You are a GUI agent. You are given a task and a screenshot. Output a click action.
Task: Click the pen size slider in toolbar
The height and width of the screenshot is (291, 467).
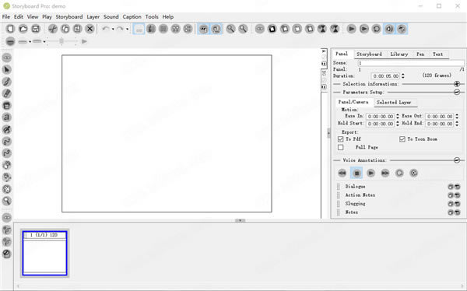click(61, 41)
